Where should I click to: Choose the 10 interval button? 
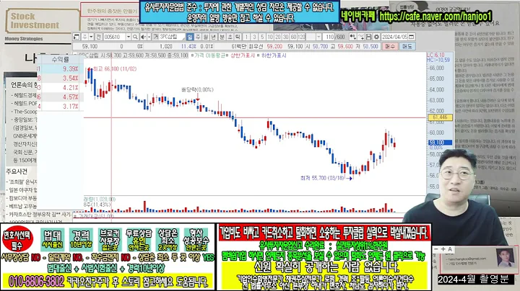tap(270, 37)
